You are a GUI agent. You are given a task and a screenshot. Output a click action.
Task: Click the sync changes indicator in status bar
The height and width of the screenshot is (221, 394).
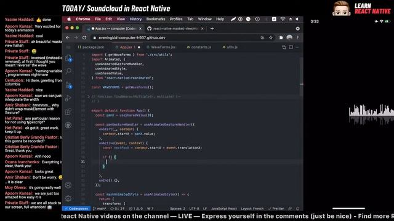pyautogui.click(x=118, y=209)
